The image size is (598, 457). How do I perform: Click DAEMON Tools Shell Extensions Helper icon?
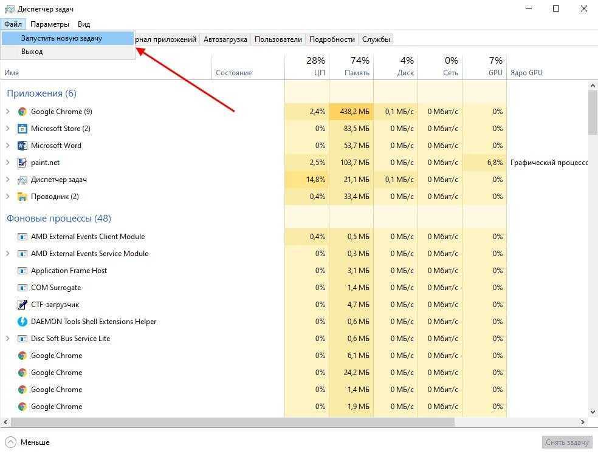point(22,322)
